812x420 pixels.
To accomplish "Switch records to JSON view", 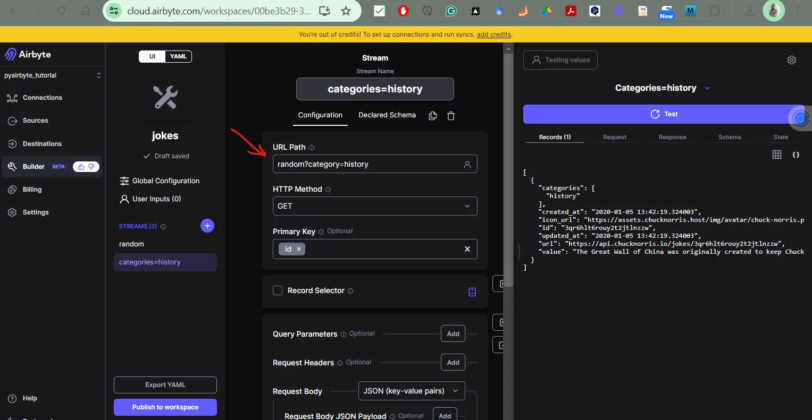I will click(796, 155).
